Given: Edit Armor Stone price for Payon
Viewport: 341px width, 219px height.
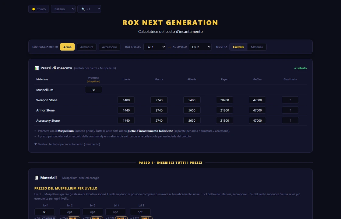Looking at the screenshot, I should click(224, 110).
